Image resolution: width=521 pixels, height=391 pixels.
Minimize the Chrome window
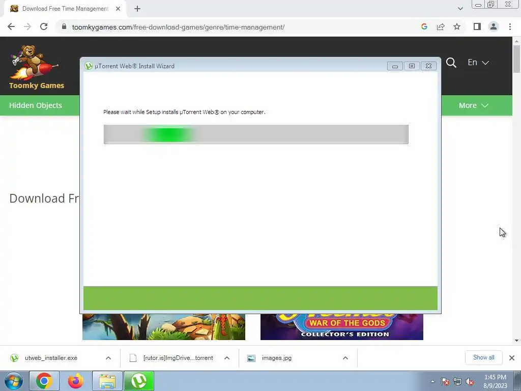coord(478,5)
